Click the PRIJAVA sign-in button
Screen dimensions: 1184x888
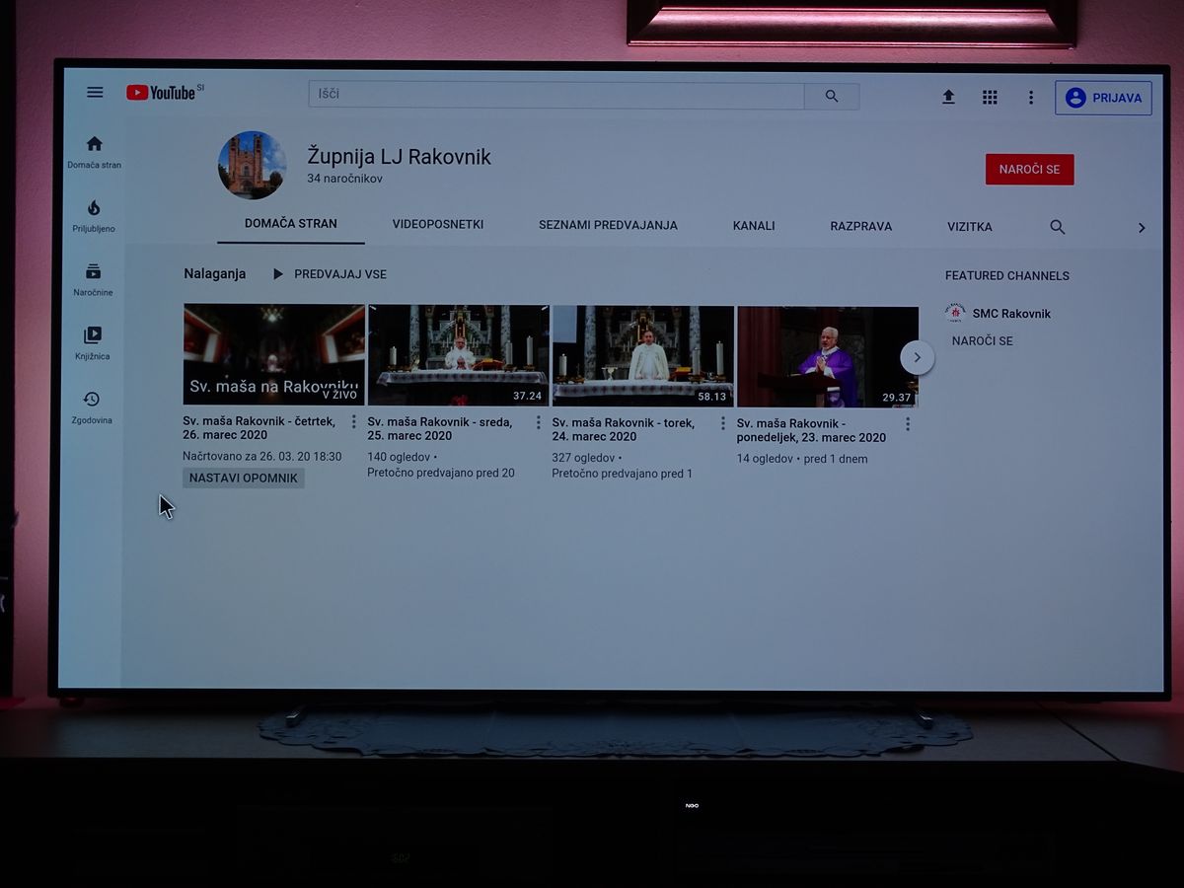click(1103, 98)
